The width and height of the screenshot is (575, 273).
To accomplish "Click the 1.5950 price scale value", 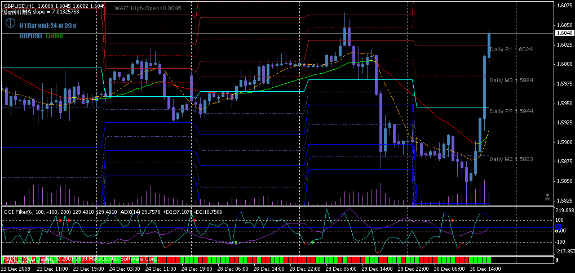I will point(565,103).
